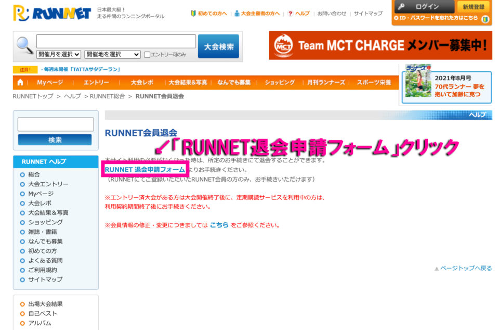
Task: Open 大会結果&写真 navigation tab
Action: point(188,82)
